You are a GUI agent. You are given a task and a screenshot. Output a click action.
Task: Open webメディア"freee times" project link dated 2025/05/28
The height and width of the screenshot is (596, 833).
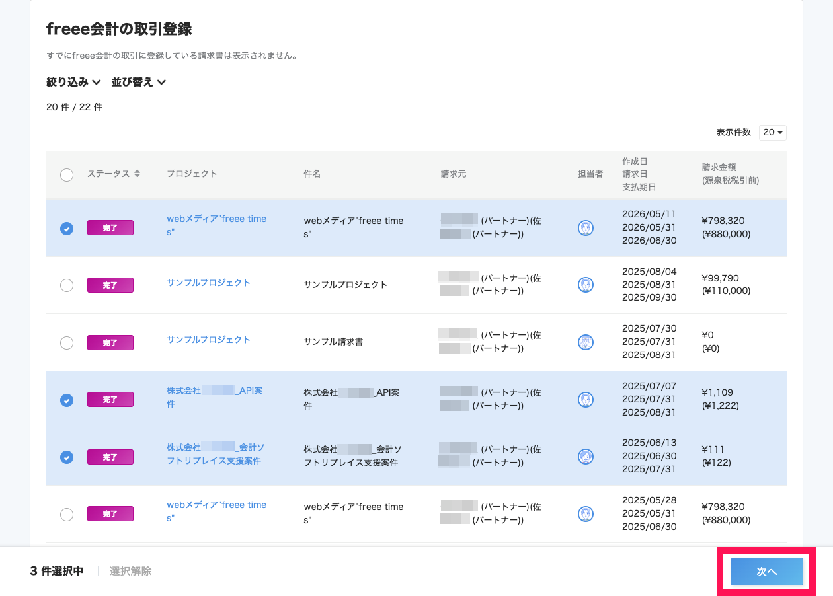pyautogui.click(x=217, y=511)
